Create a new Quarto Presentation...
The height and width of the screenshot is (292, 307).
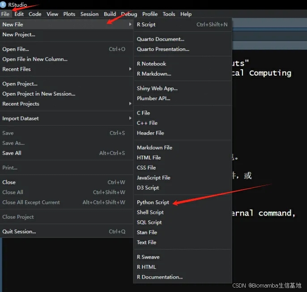tap(183, 49)
